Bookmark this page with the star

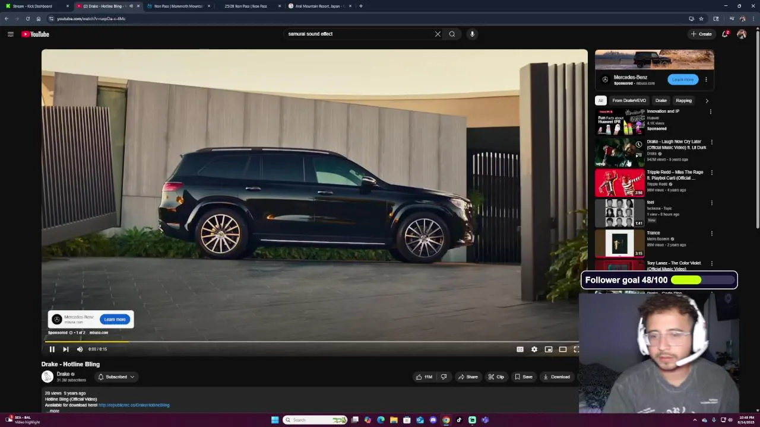click(701, 18)
